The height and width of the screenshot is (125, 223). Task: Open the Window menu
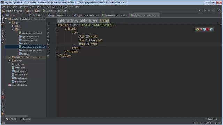69,7
